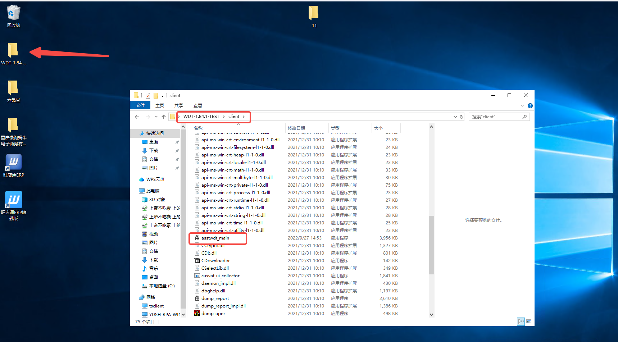Screen dimensions: 618x342
Task: Select the 重庆慢跑蜗牛电子商务 desktop folder
Action: coord(13,132)
